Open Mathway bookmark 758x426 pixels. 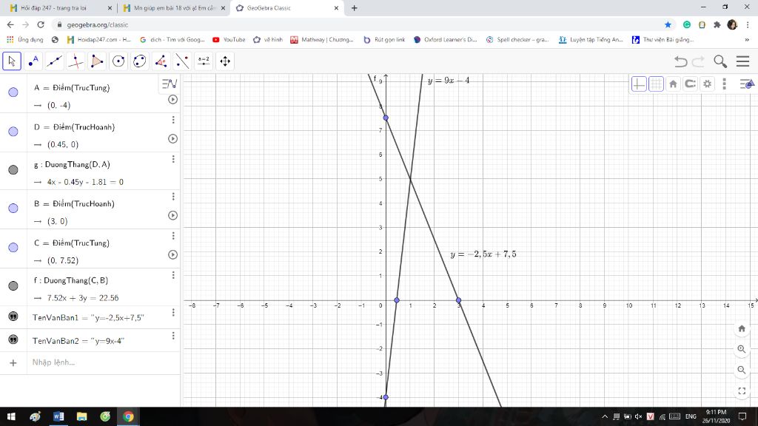click(321, 40)
